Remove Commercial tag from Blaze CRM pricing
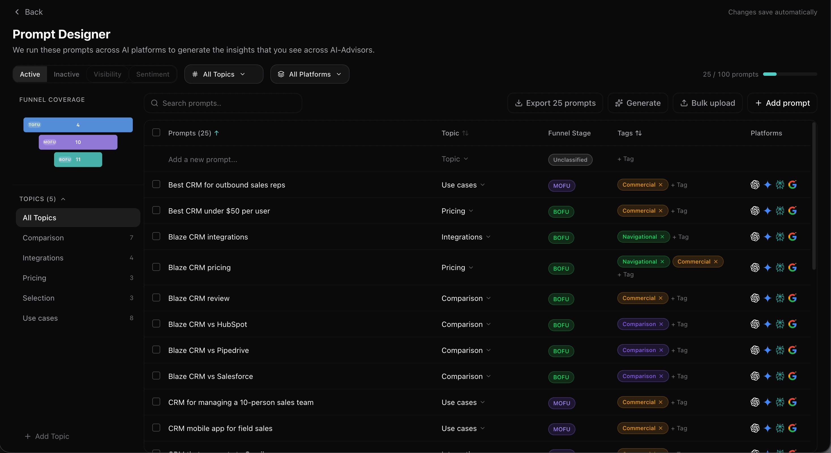The image size is (831, 453). pos(716,262)
